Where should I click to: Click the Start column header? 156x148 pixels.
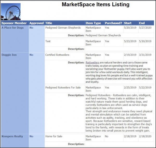coord(128,23)
